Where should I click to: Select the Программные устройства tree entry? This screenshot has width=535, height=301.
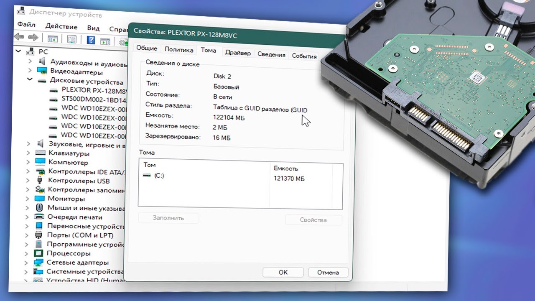pos(86,244)
